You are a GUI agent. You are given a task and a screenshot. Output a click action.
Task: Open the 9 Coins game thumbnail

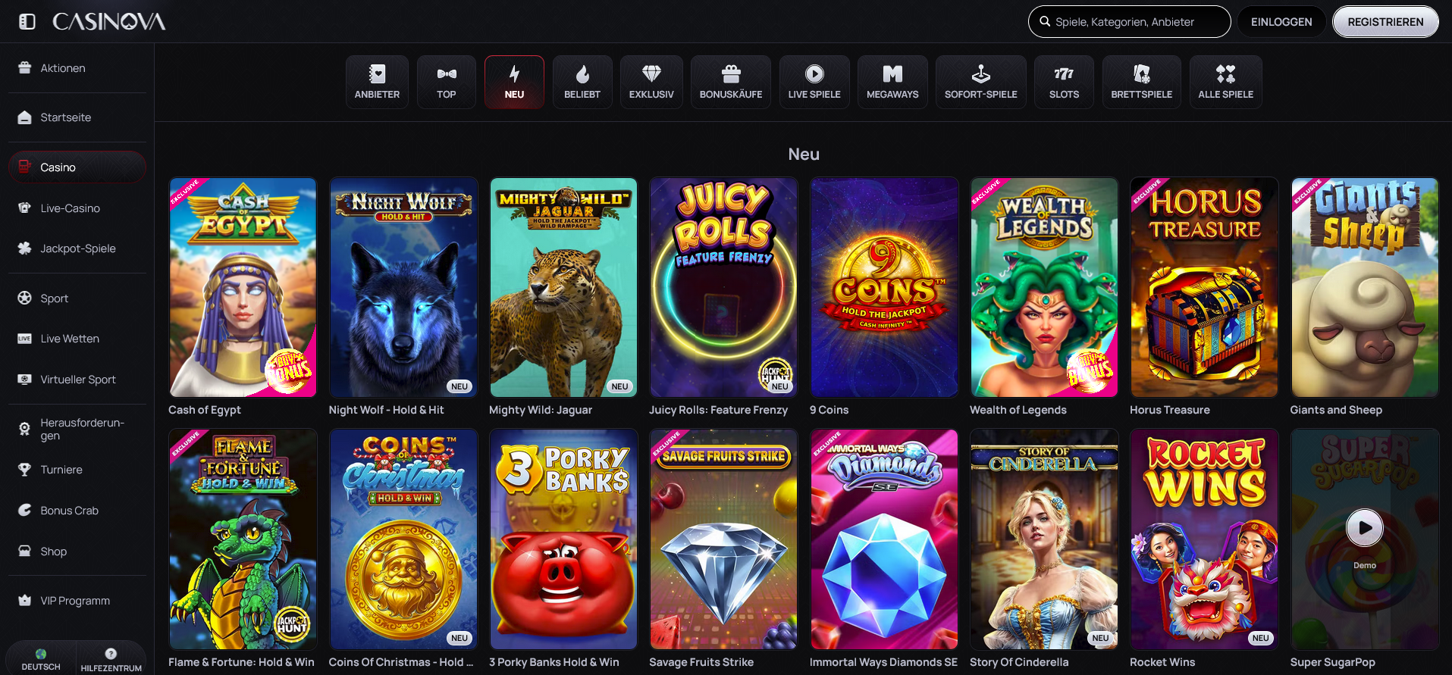coord(884,287)
